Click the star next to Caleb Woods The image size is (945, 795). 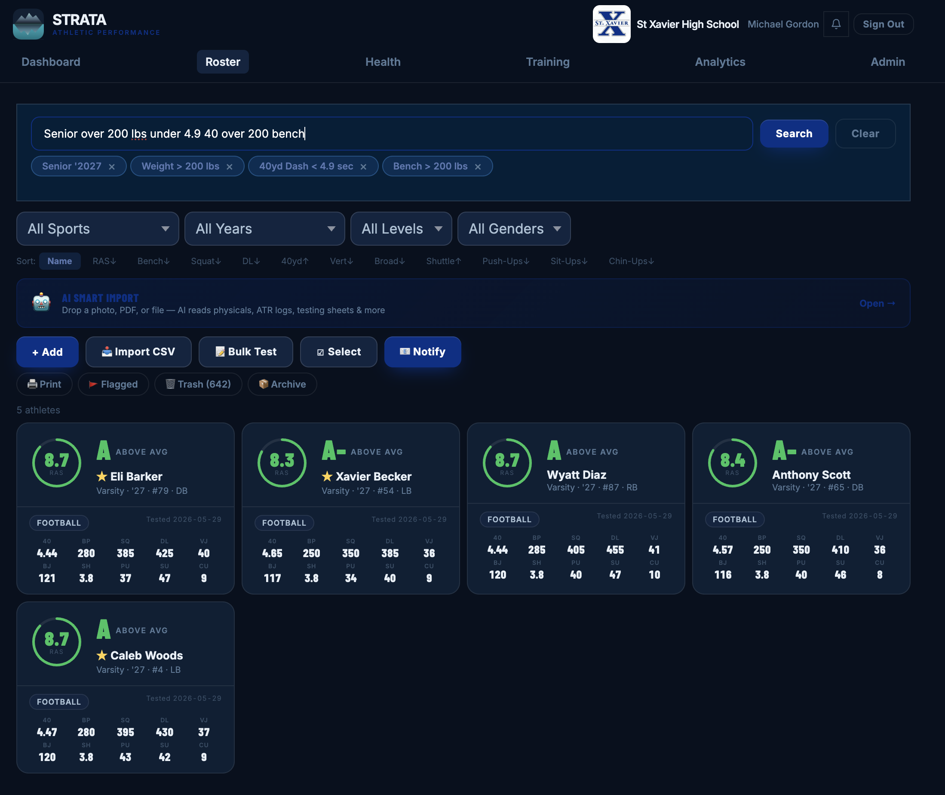coord(102,655)
